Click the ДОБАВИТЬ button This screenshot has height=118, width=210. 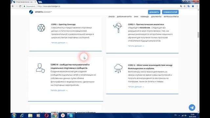point(154,12)
